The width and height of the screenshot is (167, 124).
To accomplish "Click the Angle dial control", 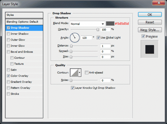I will coord(75,38).
